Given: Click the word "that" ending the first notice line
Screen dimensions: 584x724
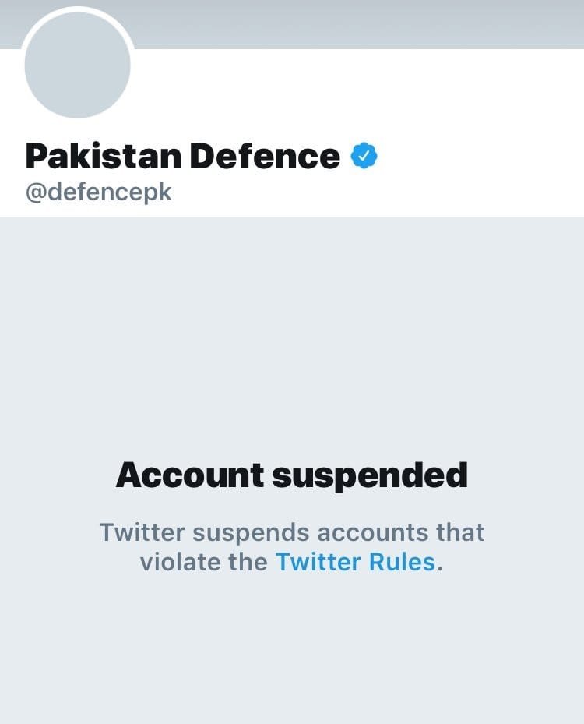Looking at the screenshot, I should (459, 533).
